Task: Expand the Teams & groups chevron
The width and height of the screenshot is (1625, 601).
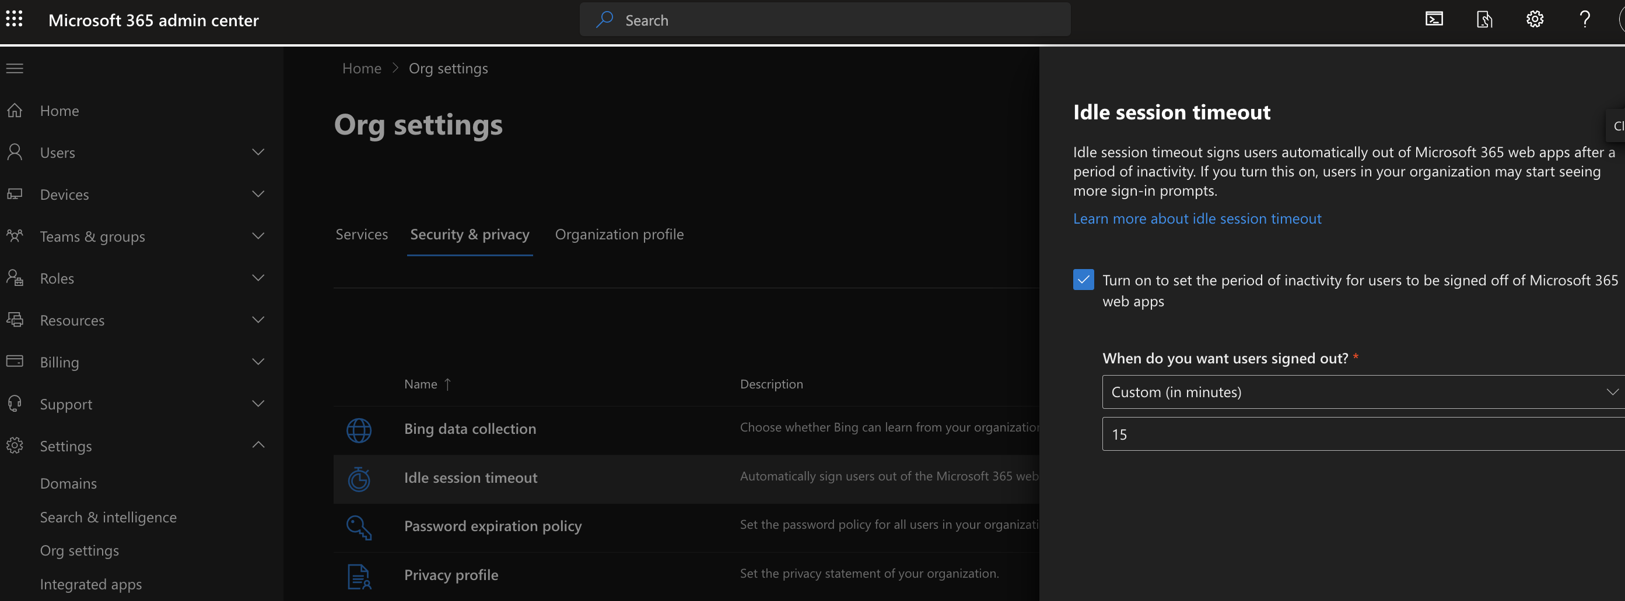Action: pos(258,236)
